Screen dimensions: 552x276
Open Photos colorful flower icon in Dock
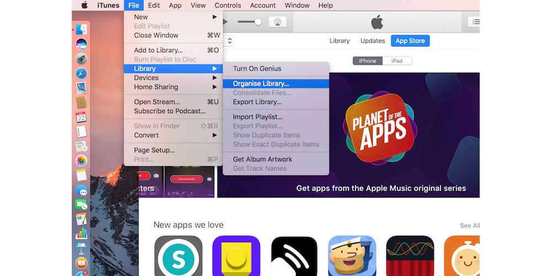81,161
